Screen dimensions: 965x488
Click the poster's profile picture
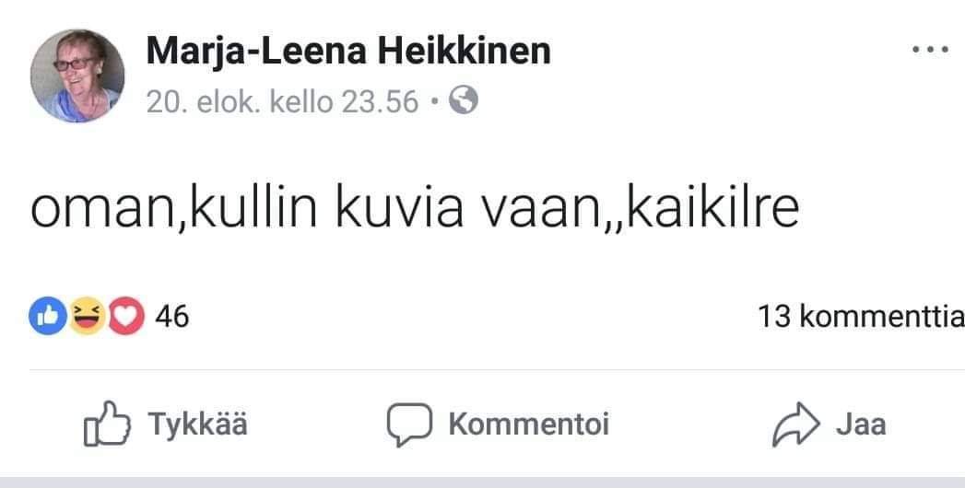pos(77,76)
